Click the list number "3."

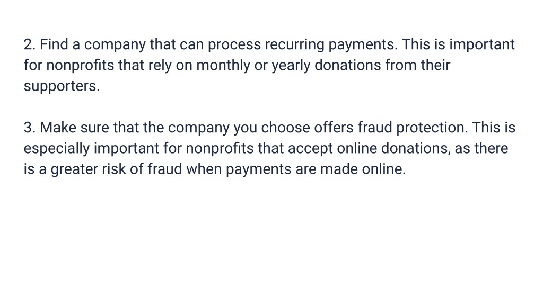30,128
